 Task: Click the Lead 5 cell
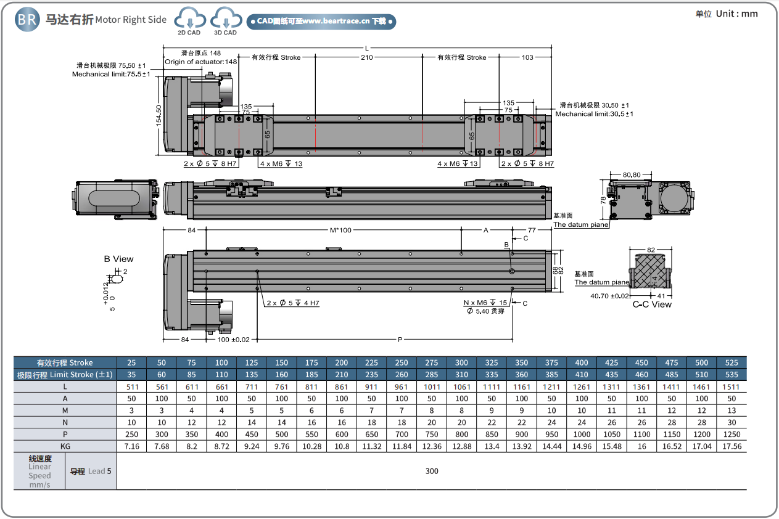tap(91, 472)
